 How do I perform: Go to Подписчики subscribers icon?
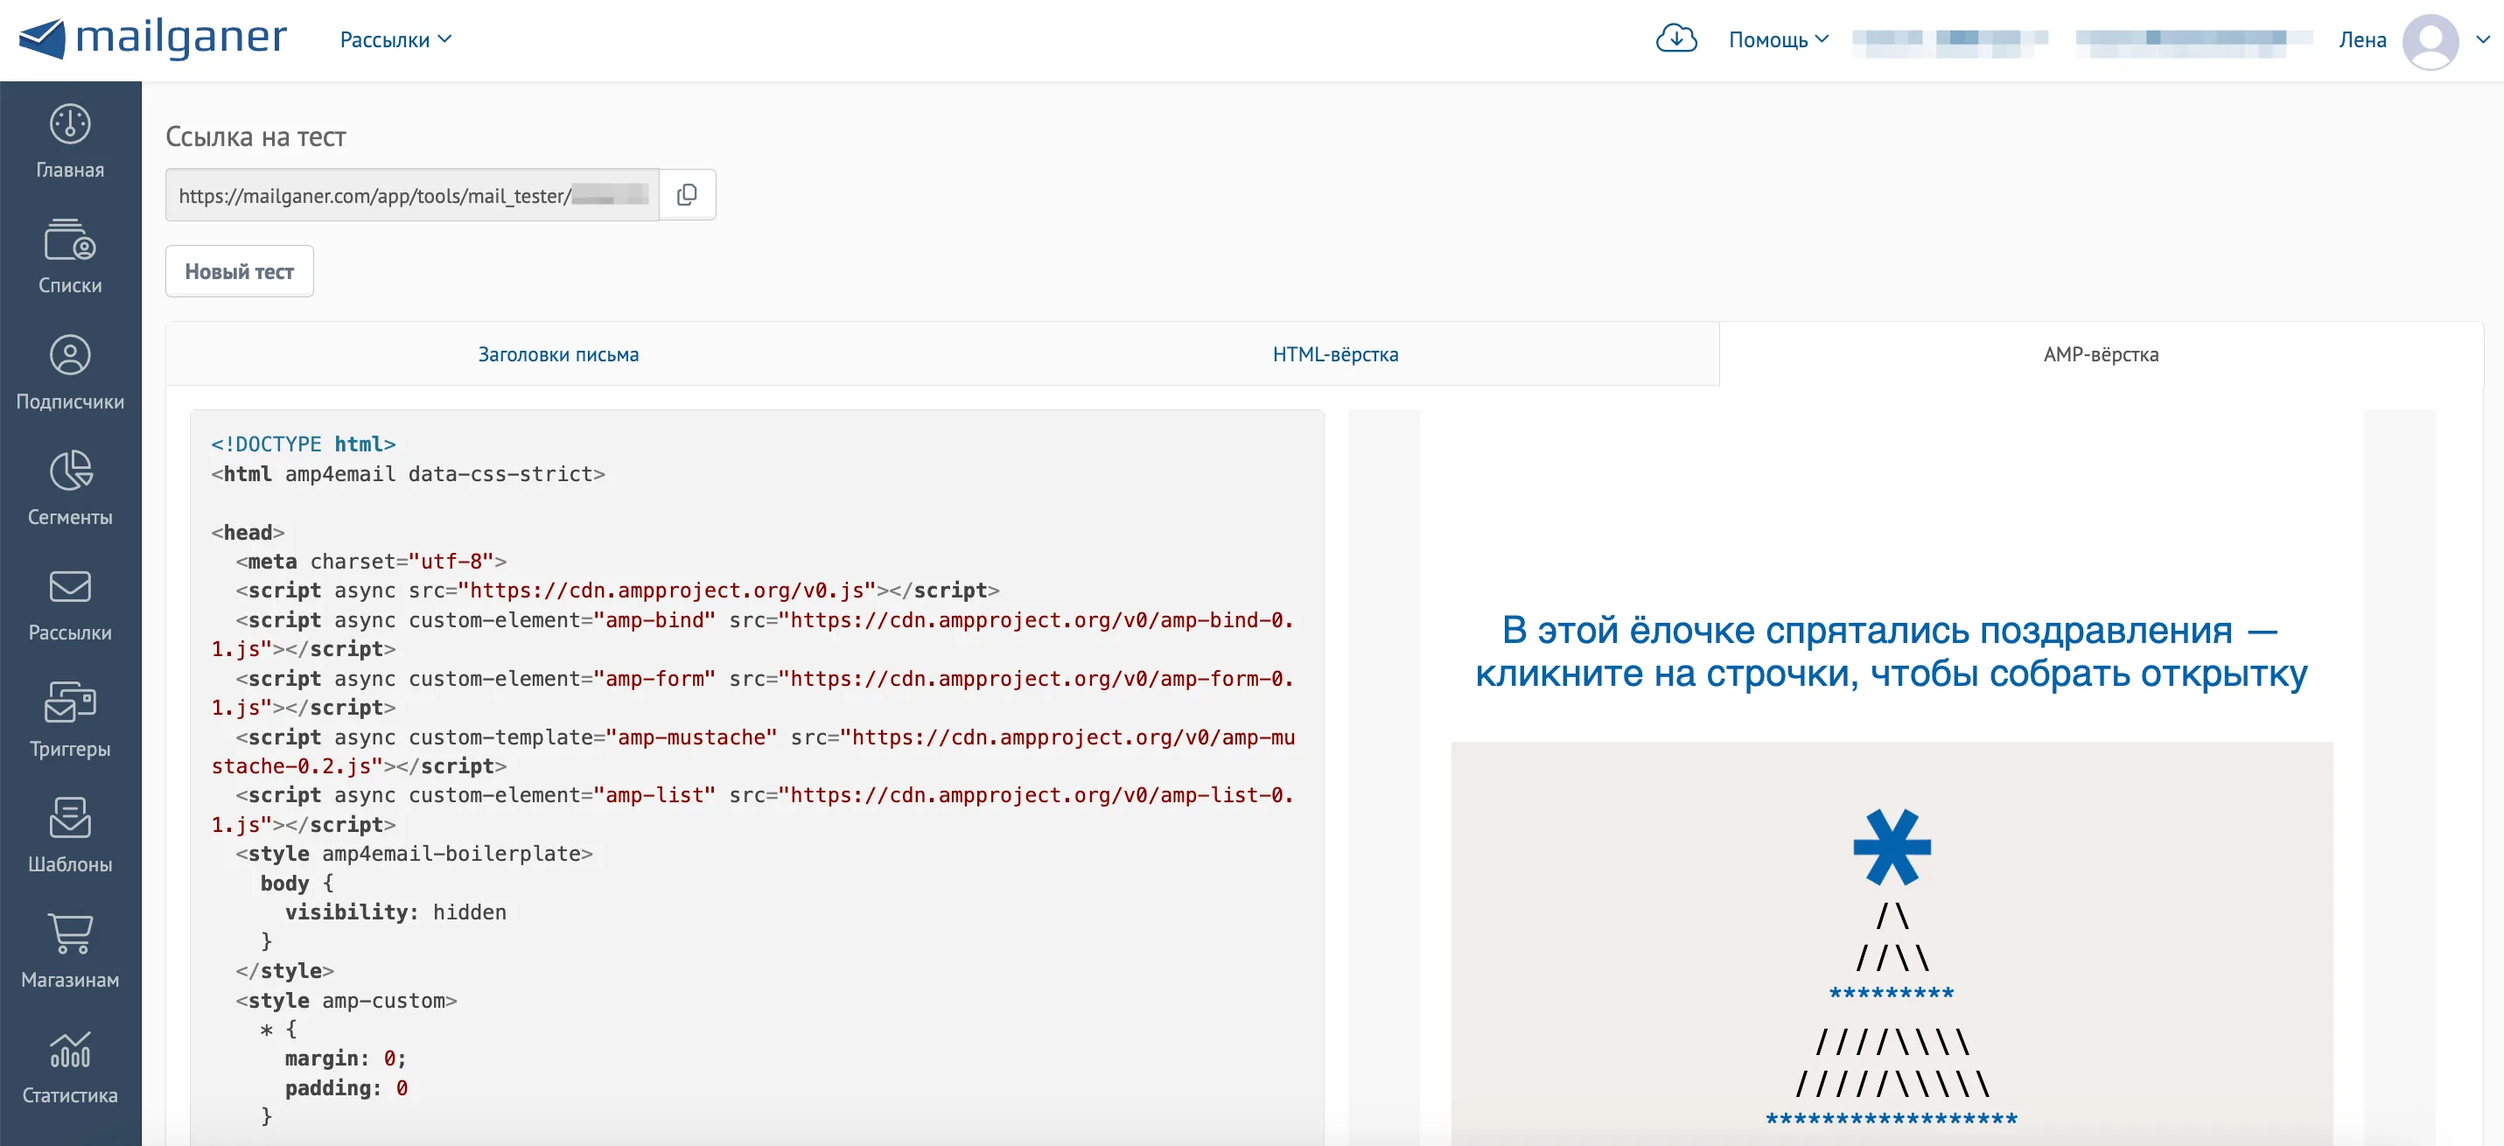pyautogui.click(x=70, y=355)
